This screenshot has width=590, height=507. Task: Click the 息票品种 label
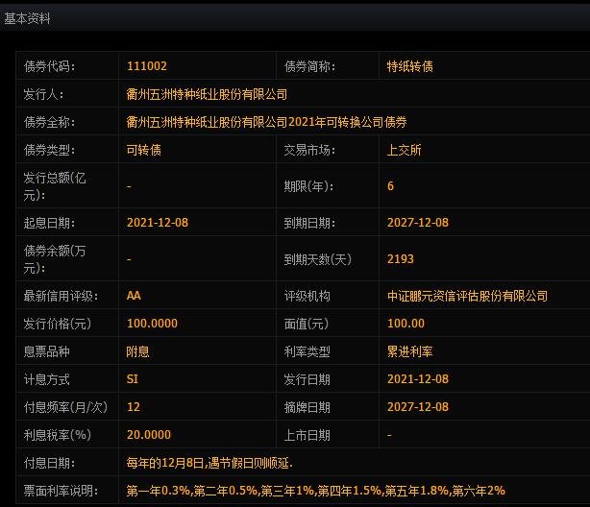[47, 351]
